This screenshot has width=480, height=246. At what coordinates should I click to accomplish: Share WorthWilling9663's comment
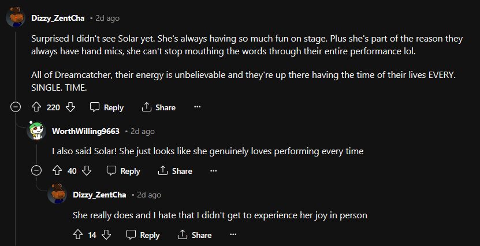point(175,171)
